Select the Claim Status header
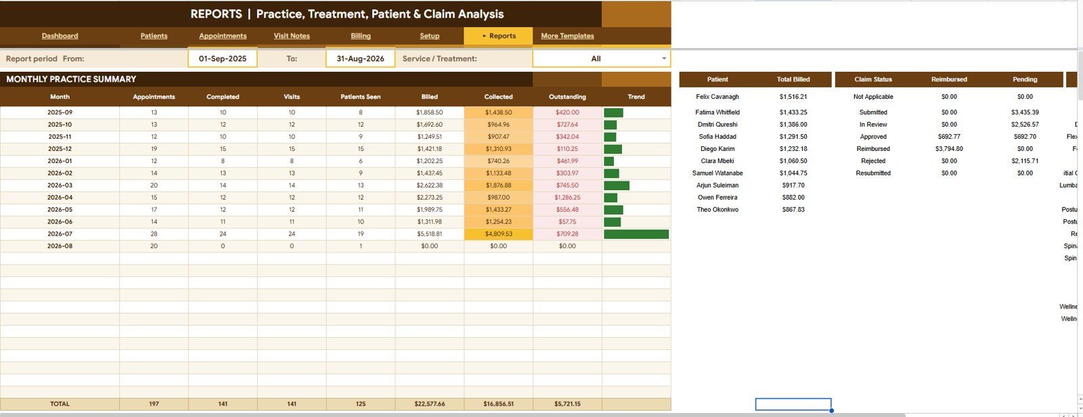The image size is (1083, 417). (873, 79)
